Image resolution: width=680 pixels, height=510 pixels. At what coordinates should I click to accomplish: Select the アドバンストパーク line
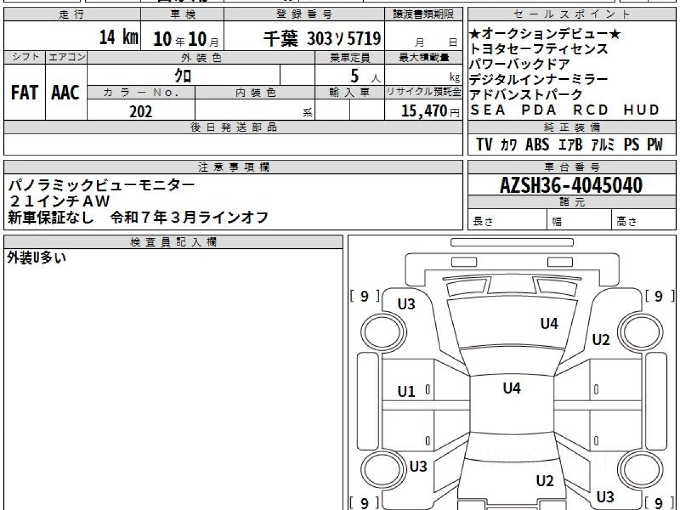tap(526, 95)
